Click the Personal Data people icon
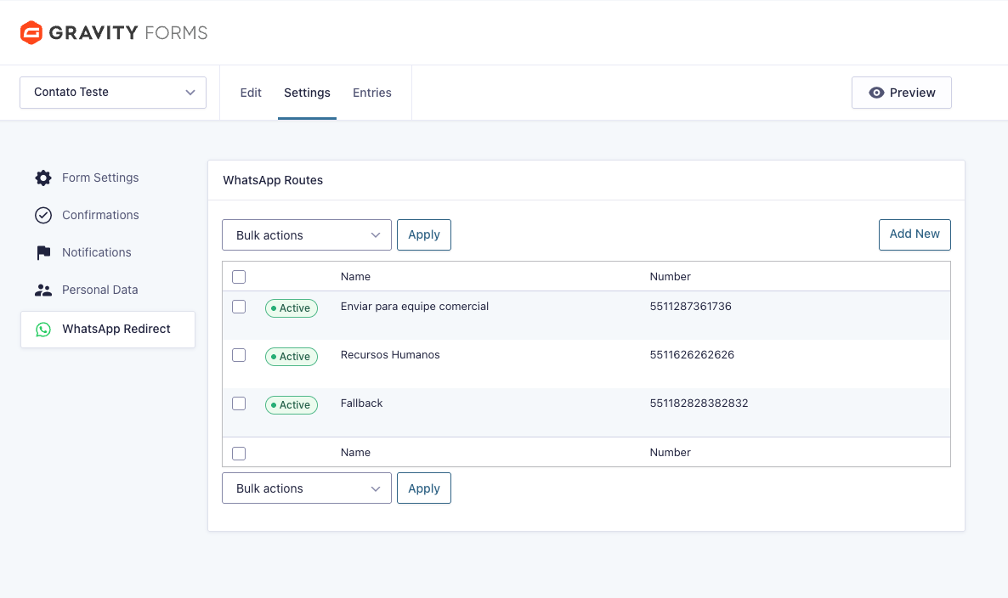 coord(43,291)
